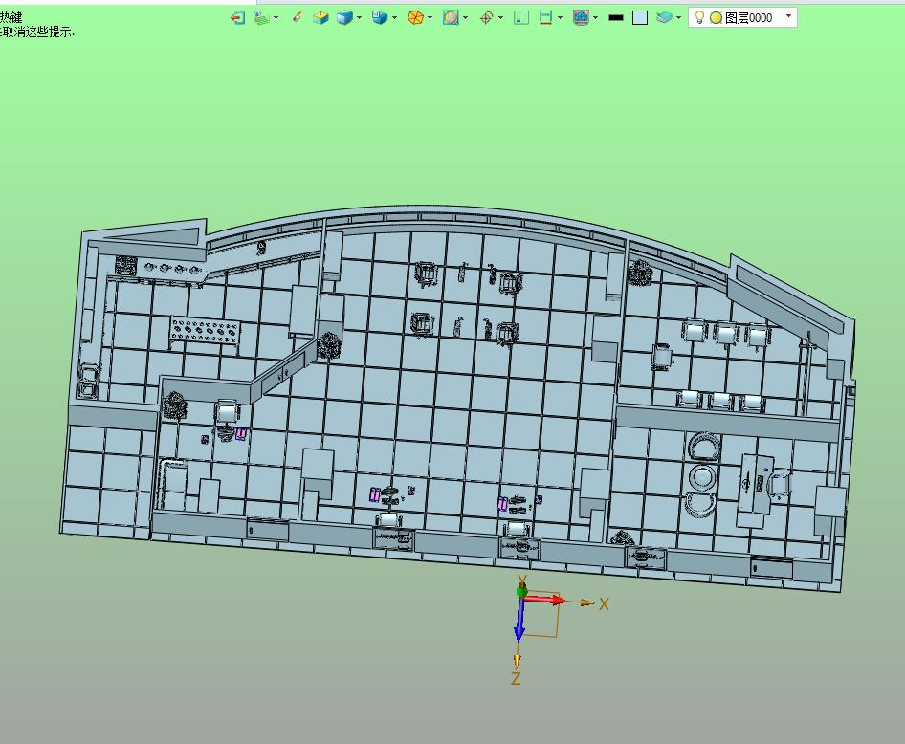Click the square-with-dot icon in toolbar

tap(521, 17)
